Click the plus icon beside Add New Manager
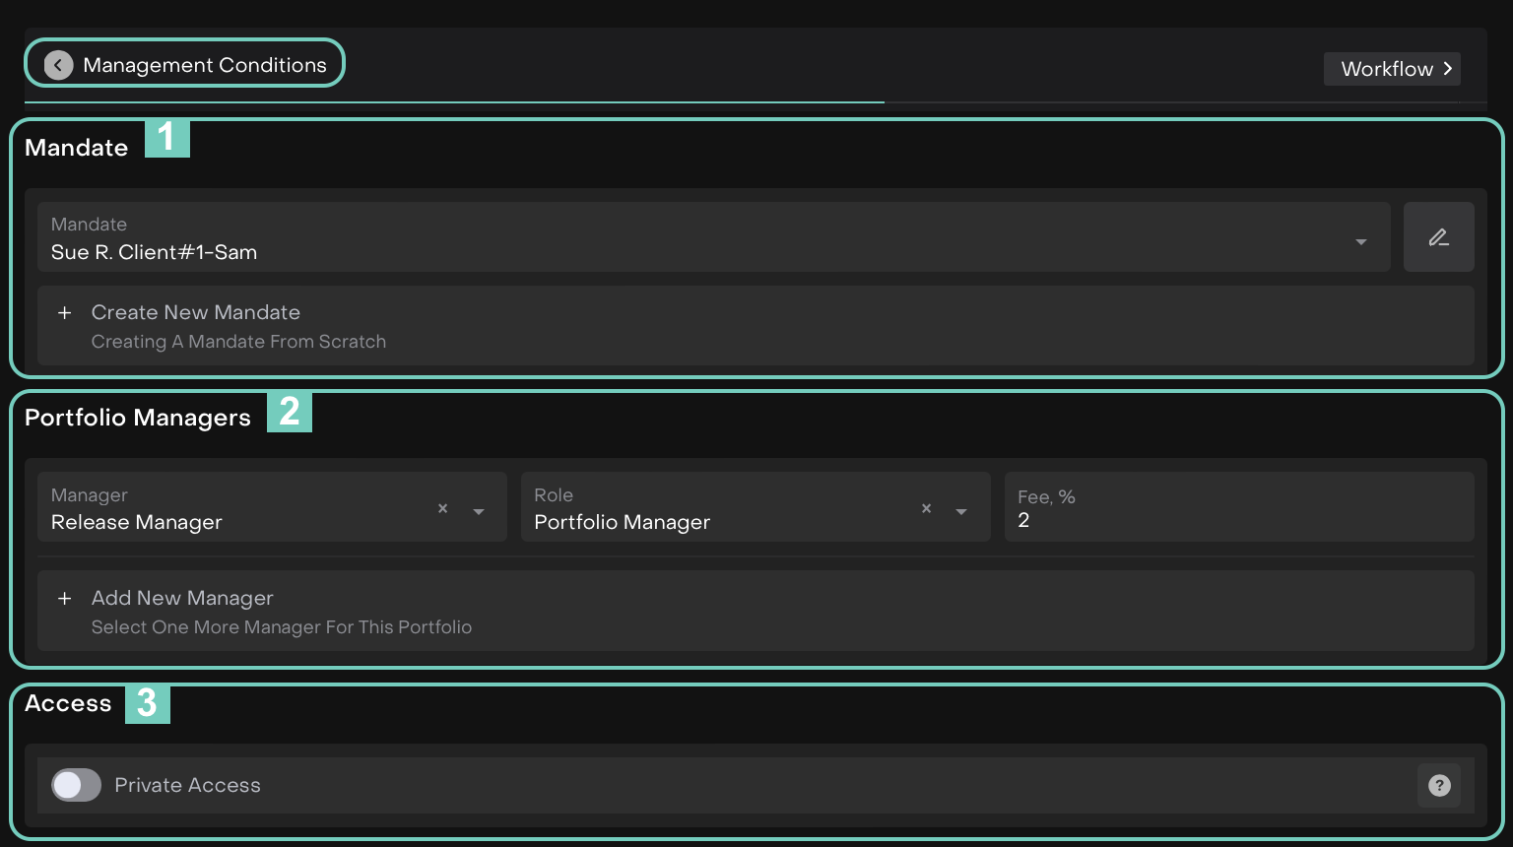Image resolution: width=1513 pixels, height=847 pixels. coord(65,599)
